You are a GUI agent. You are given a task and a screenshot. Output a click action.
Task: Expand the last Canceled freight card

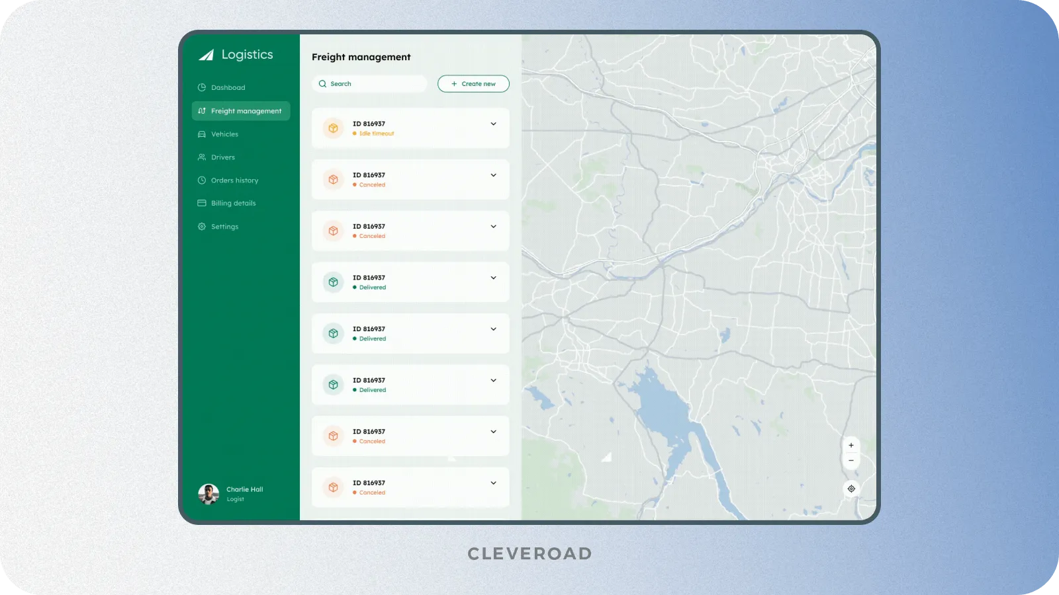tap(493, 483)
